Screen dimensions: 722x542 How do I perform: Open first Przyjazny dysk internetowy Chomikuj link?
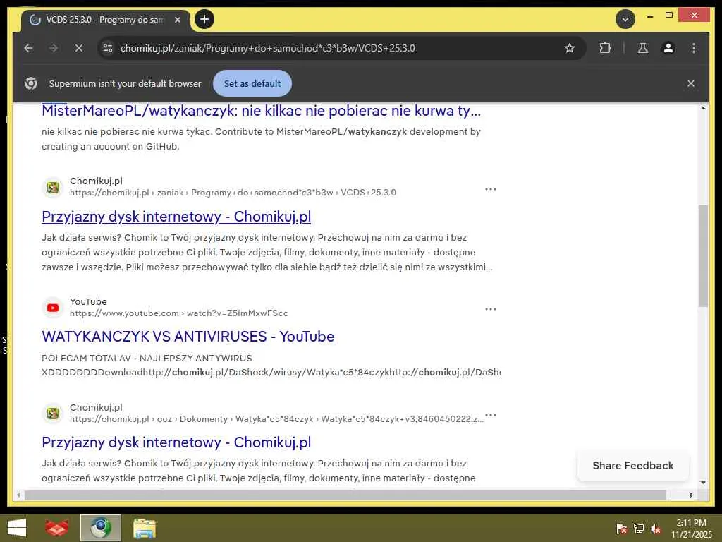(176, 217)
